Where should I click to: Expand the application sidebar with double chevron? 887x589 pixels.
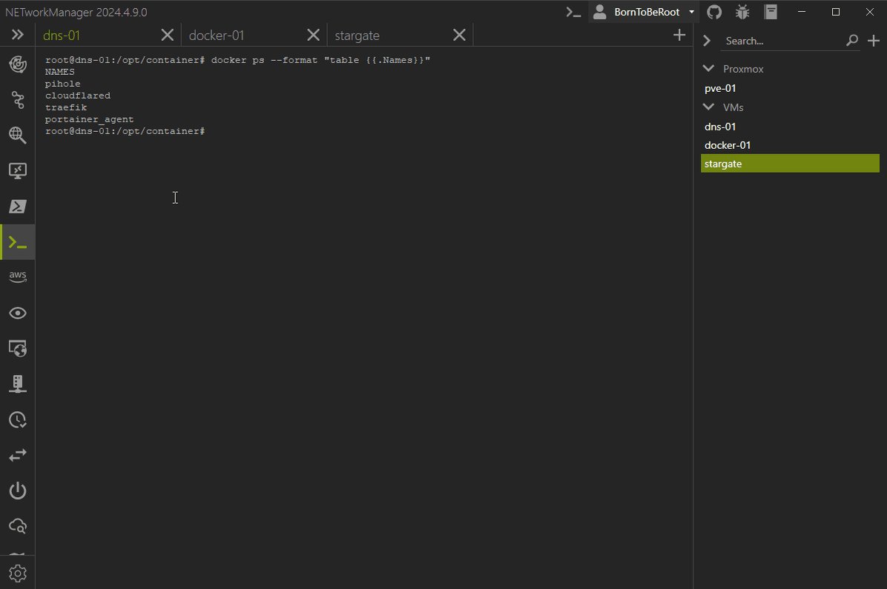click(18, 35)
